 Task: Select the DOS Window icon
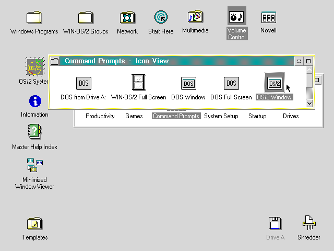[x=188, y=83]
